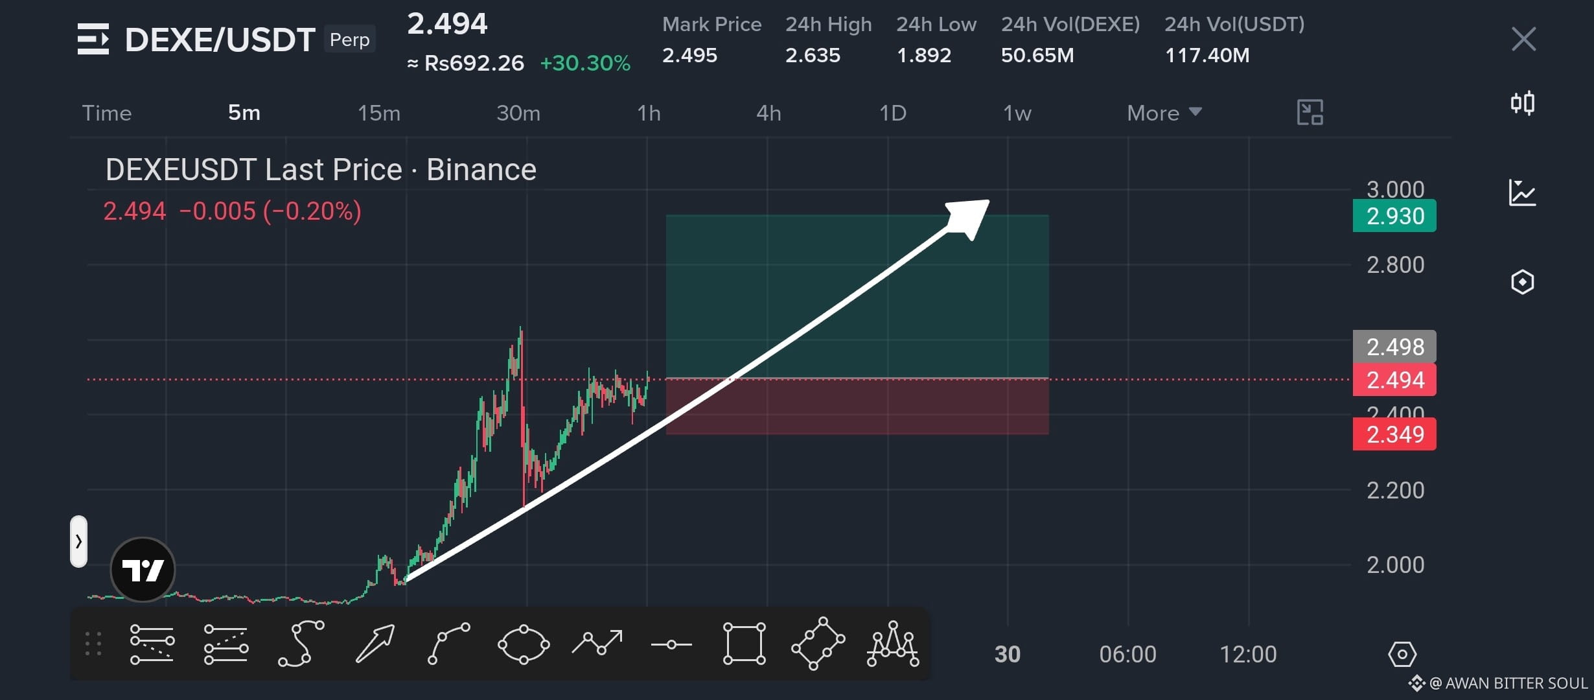Screen dimensions: 1594x700
Task: Select the rectangle drawing tool
Action: (745, 644)
